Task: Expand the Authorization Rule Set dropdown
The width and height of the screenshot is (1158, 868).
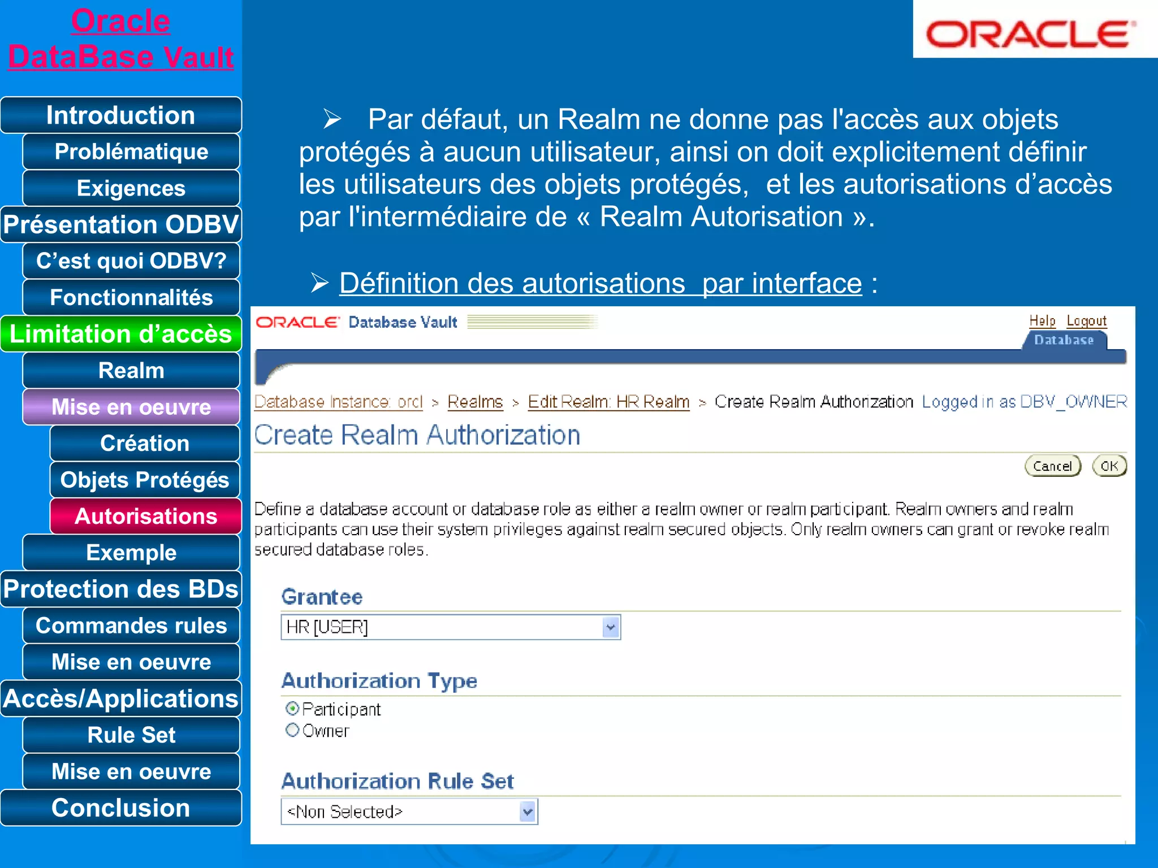Action: (409, 812)
